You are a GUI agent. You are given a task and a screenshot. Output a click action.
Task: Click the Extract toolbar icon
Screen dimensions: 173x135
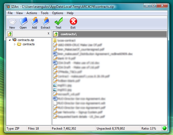tap(46, 21)
